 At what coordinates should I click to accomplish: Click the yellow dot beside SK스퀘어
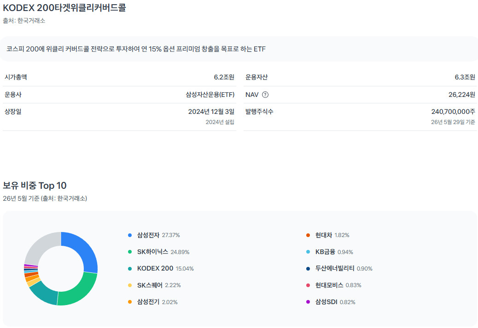click(130, 285)
